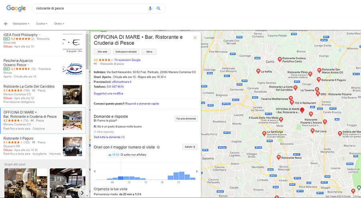Select Ristorante Enoteca Portofino Cantù marker
The height and width of the screenshot is (198, 361).
click(x=280, y=60)
